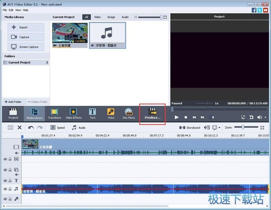Viewport: 271px width, 210px height.
Task: Open the Projects section
Action: click(13, 113)
